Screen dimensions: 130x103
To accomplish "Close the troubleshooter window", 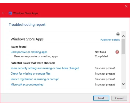I will [126, 6].
